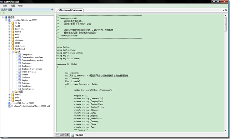230x139 pixels.
Task: Select the CustomerCustomerDemo table
Action: tap(32, 58)
